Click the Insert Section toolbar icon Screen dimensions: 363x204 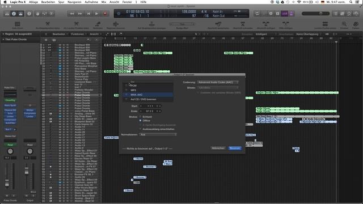click(x=265, y=24)
